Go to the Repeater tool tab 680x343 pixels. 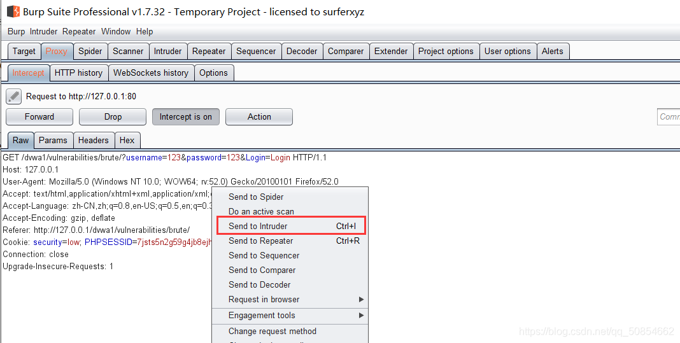pos(209,51)
